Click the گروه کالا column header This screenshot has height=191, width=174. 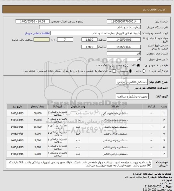[57, 107]
